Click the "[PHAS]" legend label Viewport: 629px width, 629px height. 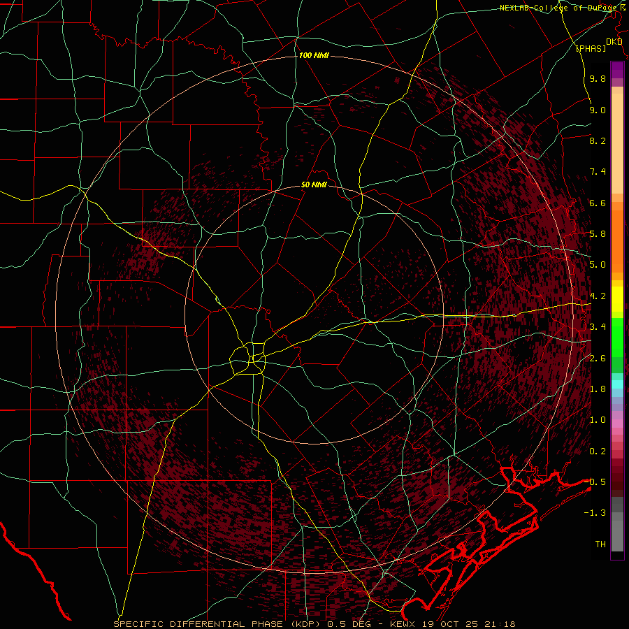591,48
